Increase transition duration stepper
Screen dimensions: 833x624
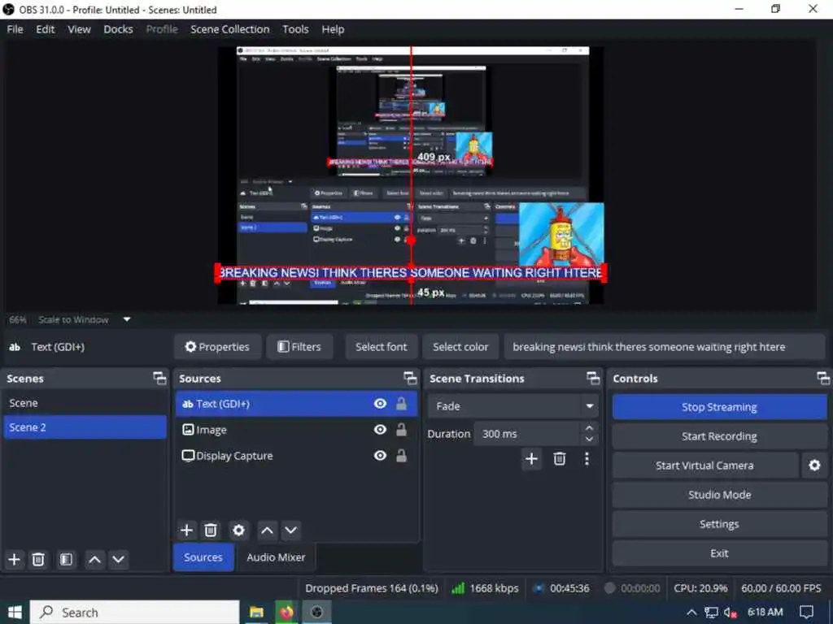click(589, 427)
